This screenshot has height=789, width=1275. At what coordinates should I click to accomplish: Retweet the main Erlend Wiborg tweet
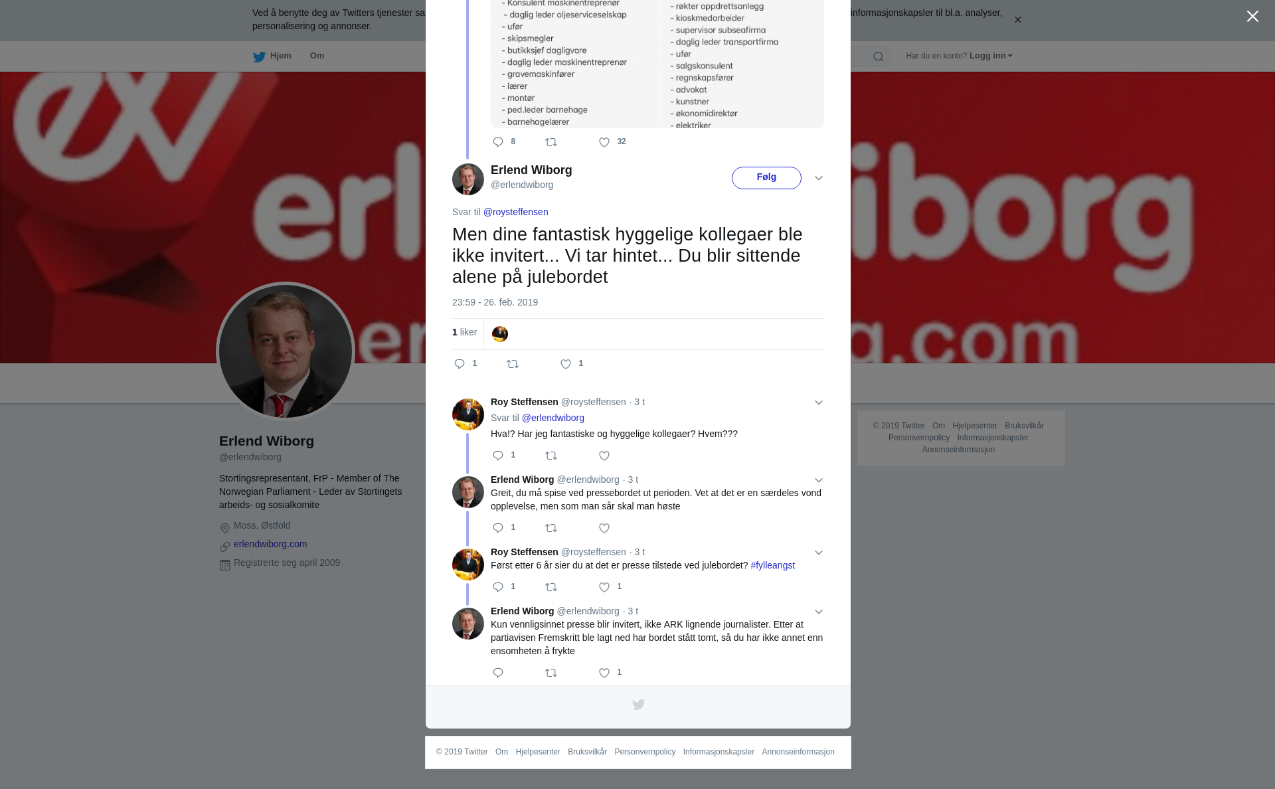(513, 364)
